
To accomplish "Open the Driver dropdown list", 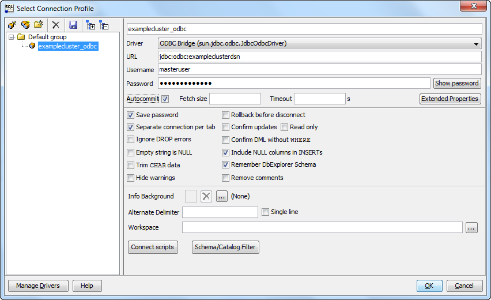I will click(x=476, y=44).
